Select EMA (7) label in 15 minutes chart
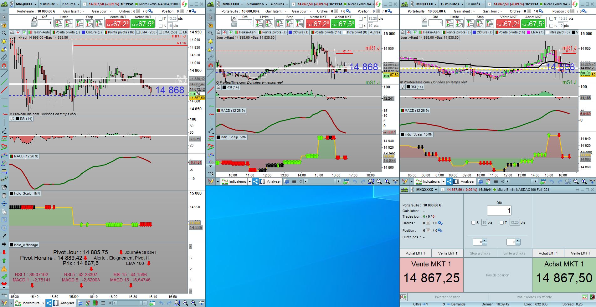The width and height of the screenshot is (596, 307). point(535,32)
